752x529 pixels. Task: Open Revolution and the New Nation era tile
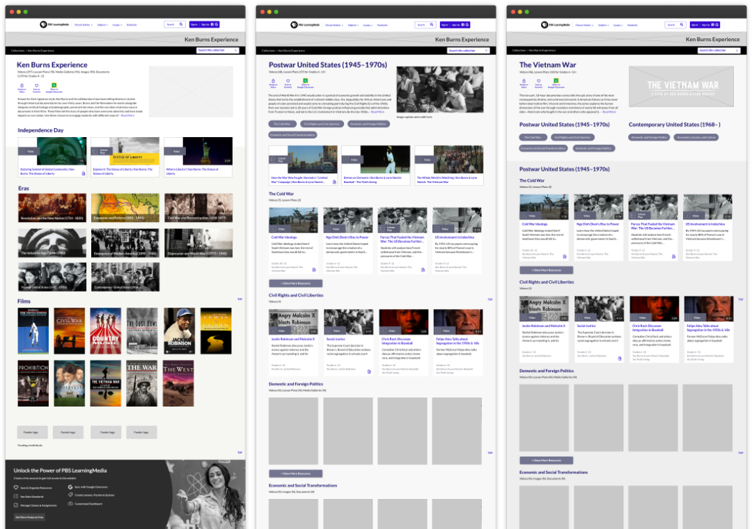pyautogui.click(x=52, y=207)
